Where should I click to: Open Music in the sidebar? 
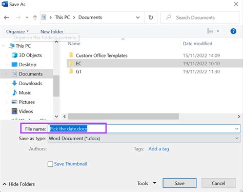25,92
